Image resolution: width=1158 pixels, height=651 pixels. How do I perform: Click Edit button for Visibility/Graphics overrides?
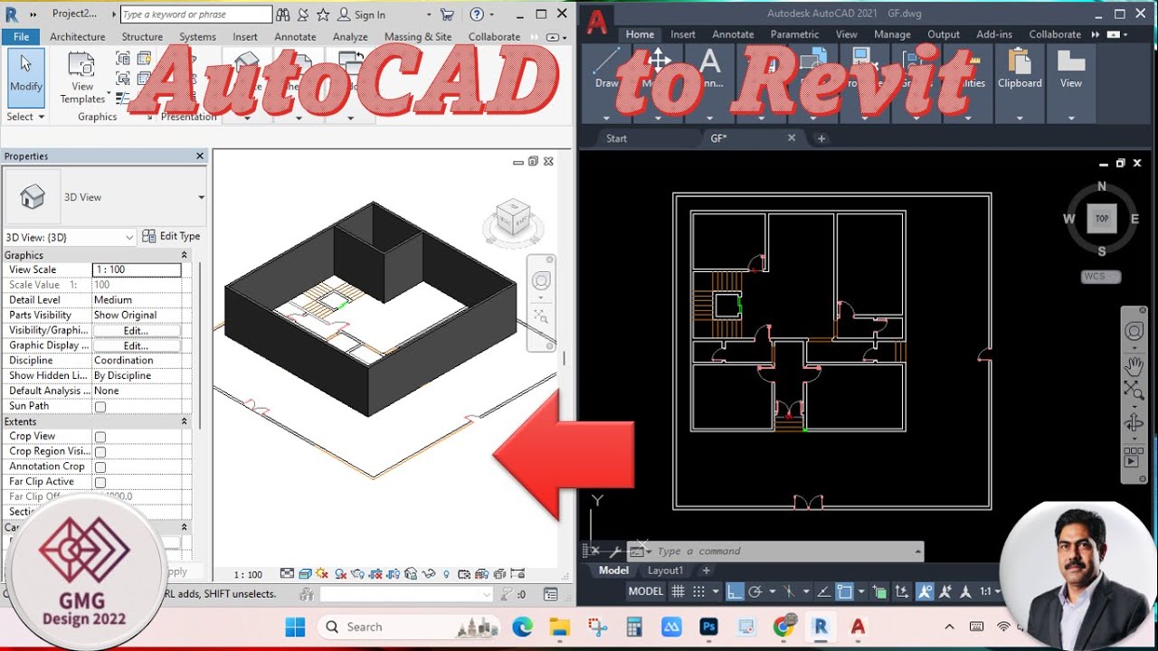coord(136,331)
